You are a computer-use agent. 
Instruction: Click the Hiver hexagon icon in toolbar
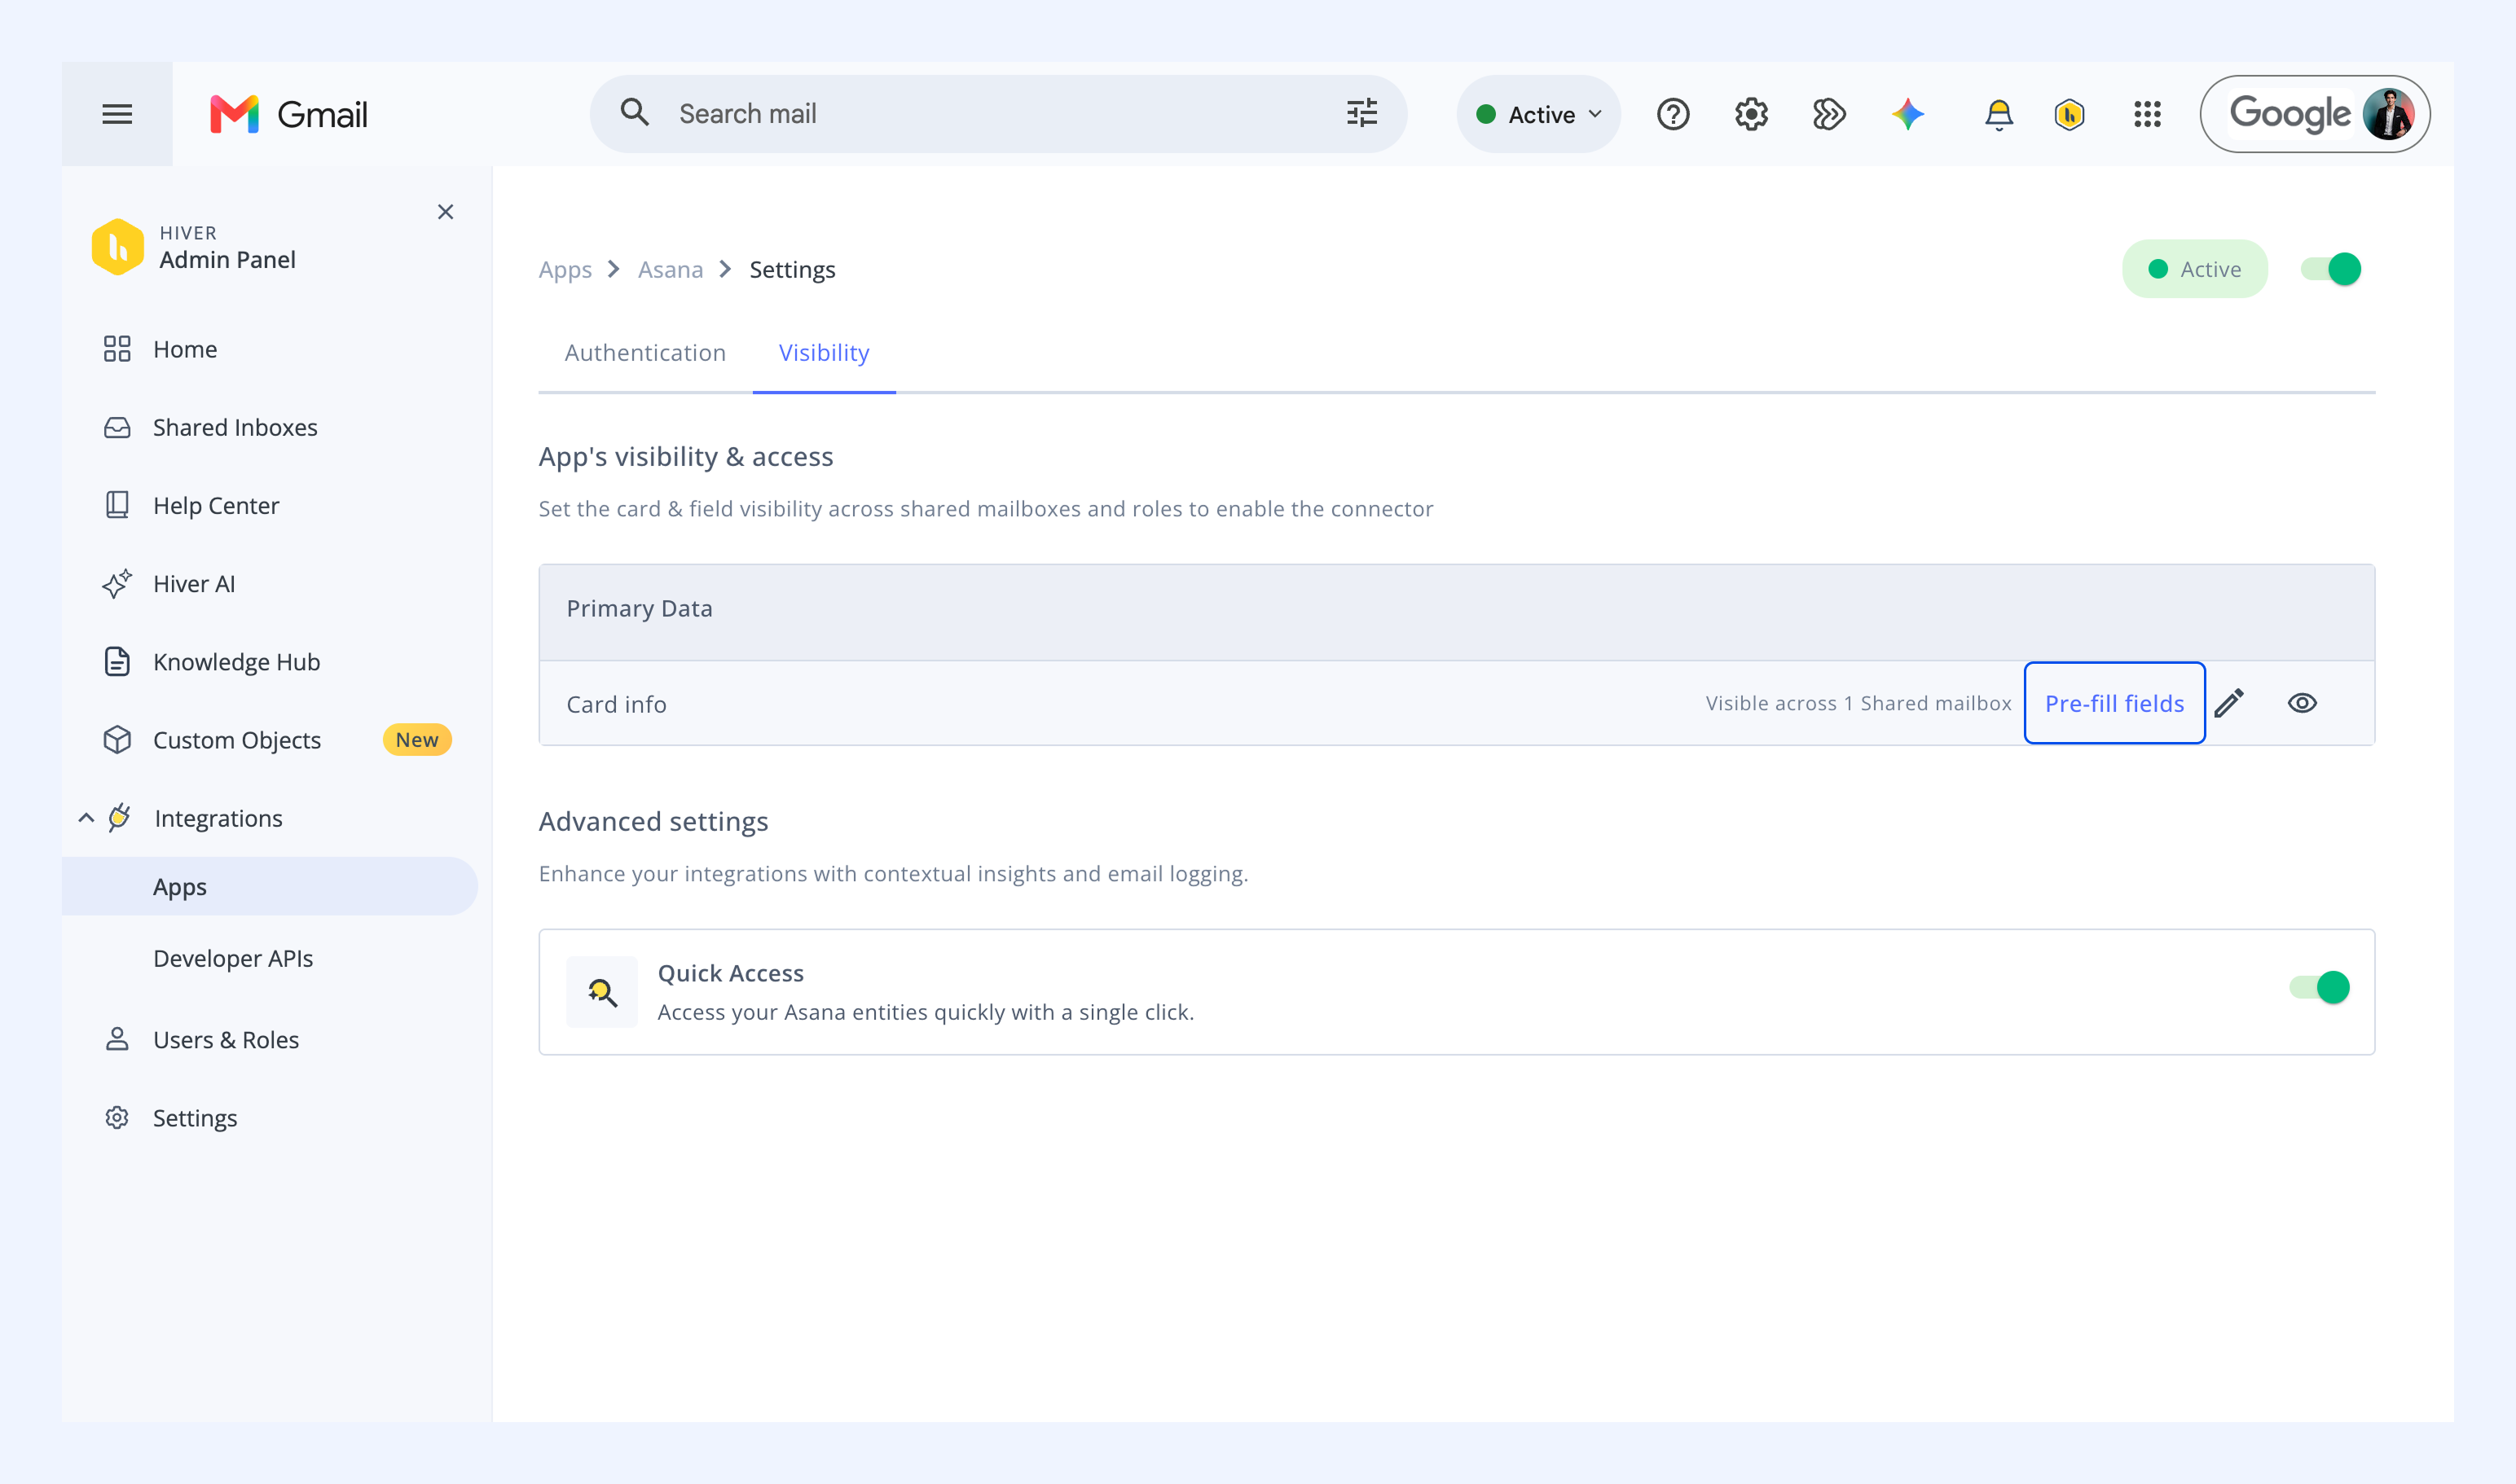[x=2069, y=114]
